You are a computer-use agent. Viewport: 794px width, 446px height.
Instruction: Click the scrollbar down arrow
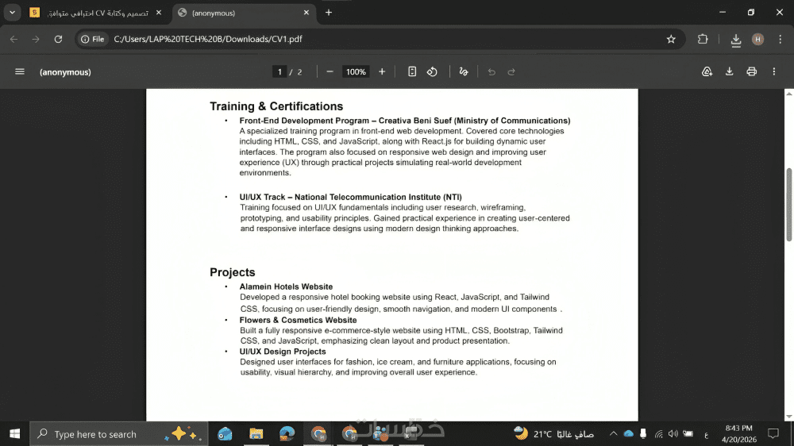tap(789, 416)
